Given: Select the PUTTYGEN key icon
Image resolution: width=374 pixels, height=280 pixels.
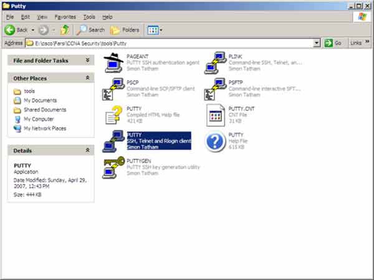Looking at the screenshot, I should 114,167.
